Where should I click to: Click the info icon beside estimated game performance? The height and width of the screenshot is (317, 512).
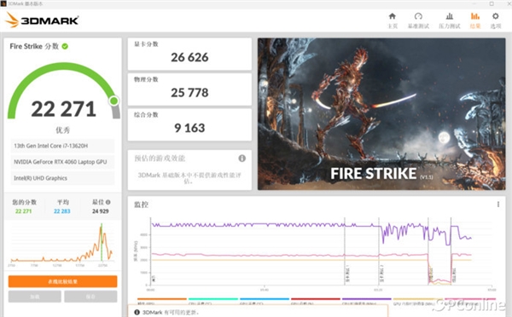coord(242,158)
